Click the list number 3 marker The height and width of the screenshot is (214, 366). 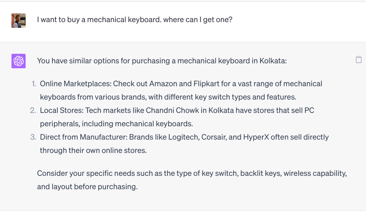33,137
